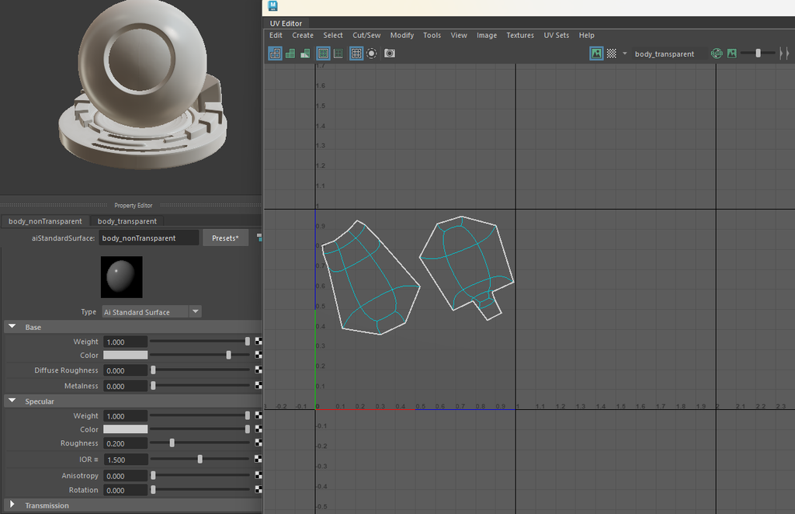Enable pixel snapping in the UV toolbar
Viewport: 795px width, 514px height.
point(338,53)
